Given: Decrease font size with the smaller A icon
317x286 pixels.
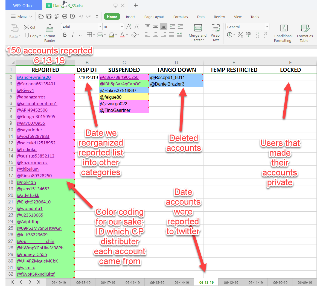Looking at the screenshot, I should pyautogui.click(x=137, y=27).
